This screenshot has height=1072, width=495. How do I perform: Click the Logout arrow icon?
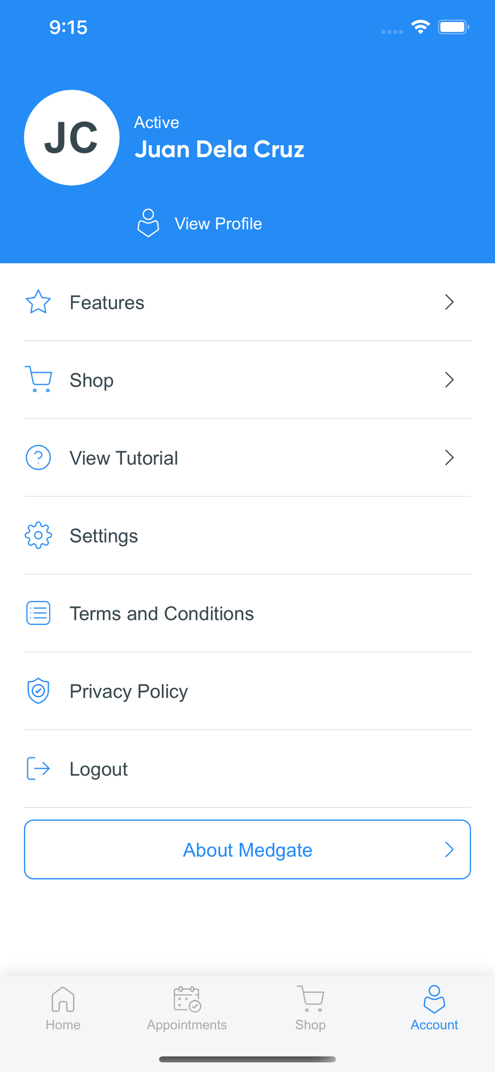tap(38, 769)
